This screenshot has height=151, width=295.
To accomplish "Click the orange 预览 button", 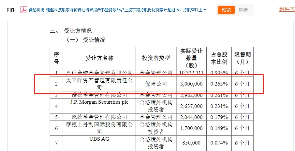I will [x=226, y=10].
